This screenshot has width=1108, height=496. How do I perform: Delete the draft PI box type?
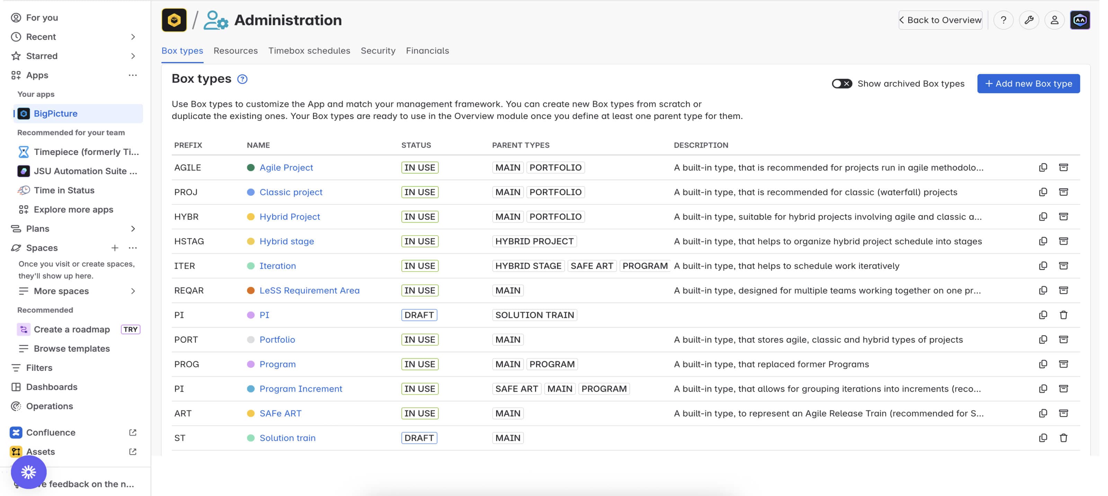(1063, 315)
